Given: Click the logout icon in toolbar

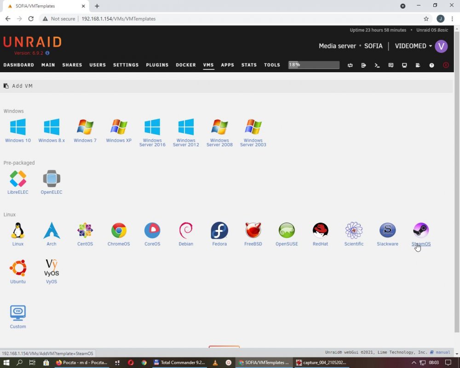Looking at the screenshot, I should 364,65.
